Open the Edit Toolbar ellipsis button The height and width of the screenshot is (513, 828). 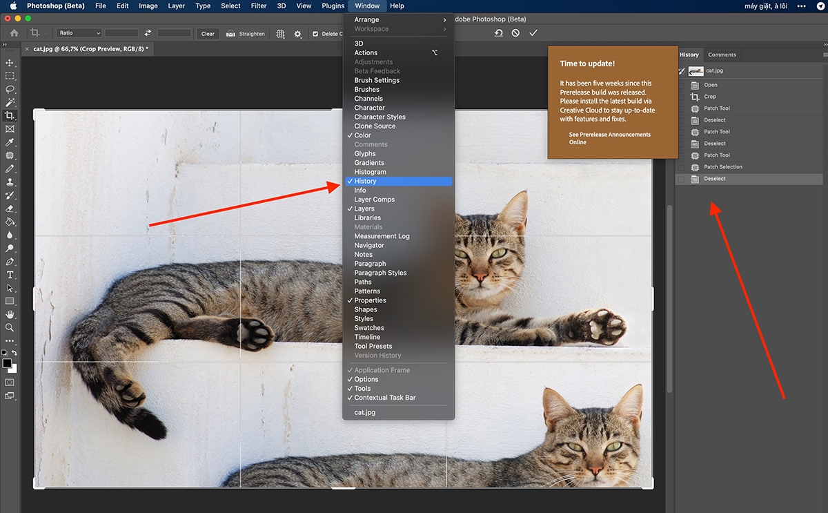coord(10,341)
